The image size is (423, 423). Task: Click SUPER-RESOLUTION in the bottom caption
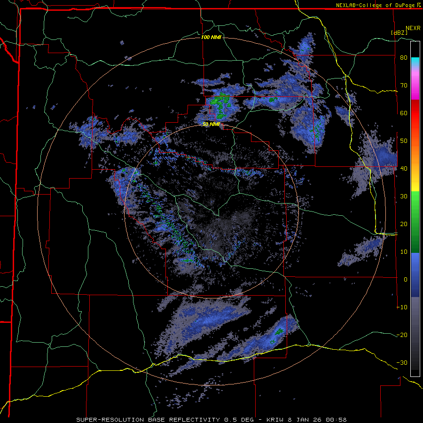click(x=110, y=420)
